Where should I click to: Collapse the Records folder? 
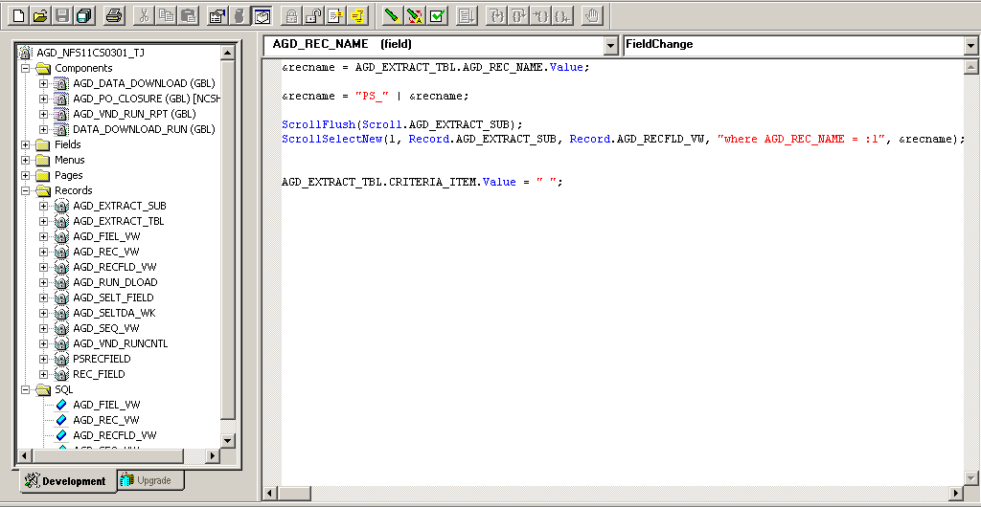(27, 190)
